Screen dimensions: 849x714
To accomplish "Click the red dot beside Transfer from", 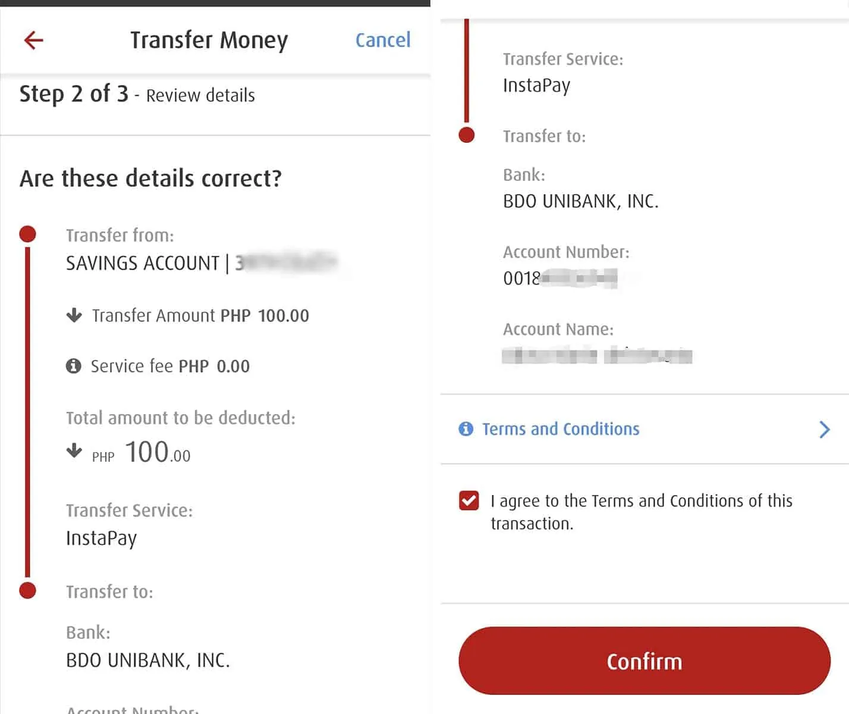I will [28, 234].
